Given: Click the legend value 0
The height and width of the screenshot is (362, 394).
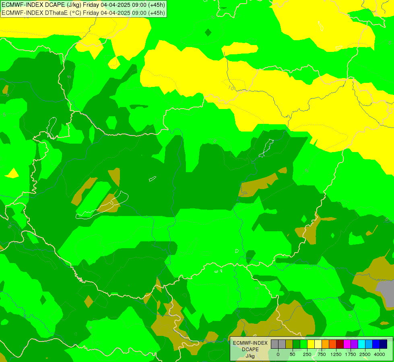Looking at the screenshot, I should [x=278, y=354].
